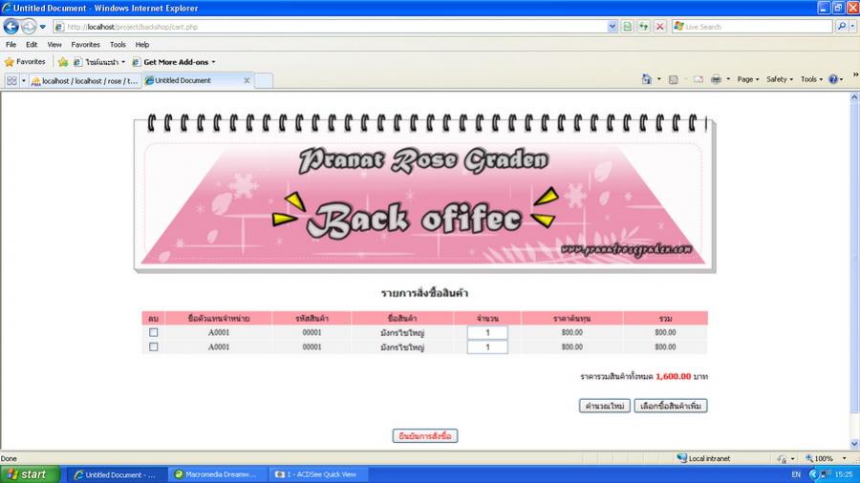Click the Print icon

coord(716,79)
